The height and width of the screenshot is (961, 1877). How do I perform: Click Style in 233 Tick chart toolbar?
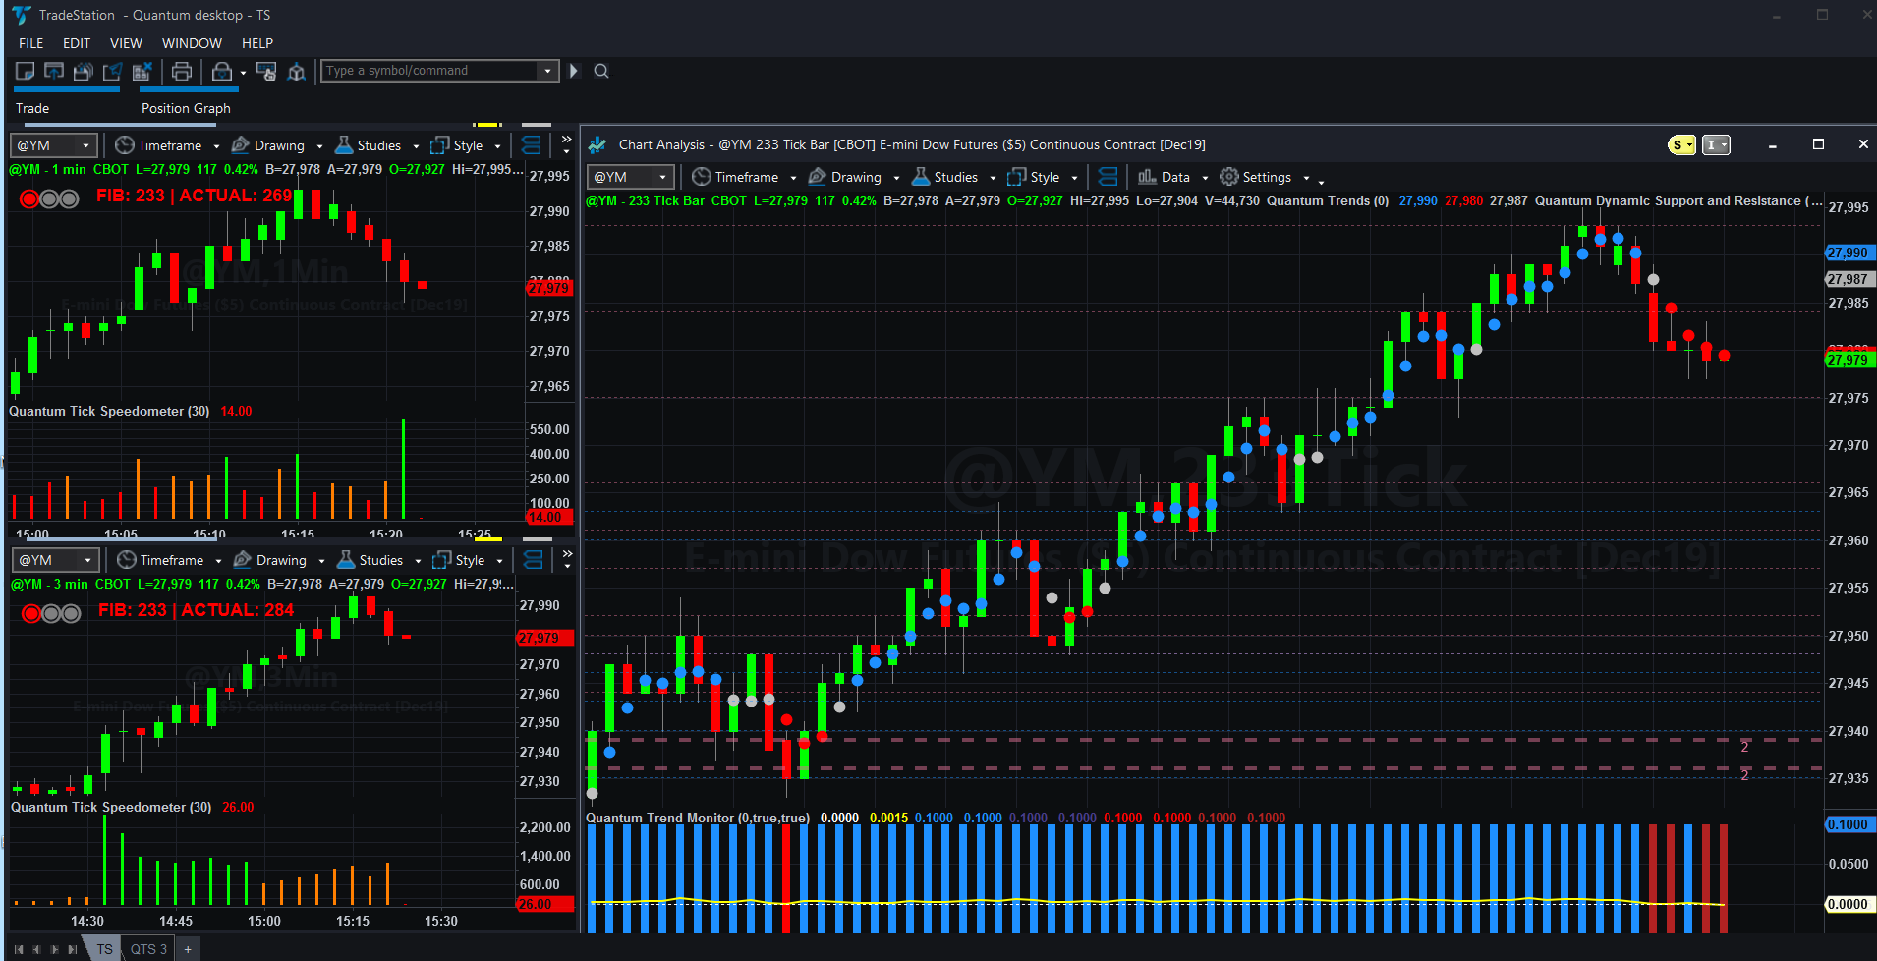point(1043,177)
